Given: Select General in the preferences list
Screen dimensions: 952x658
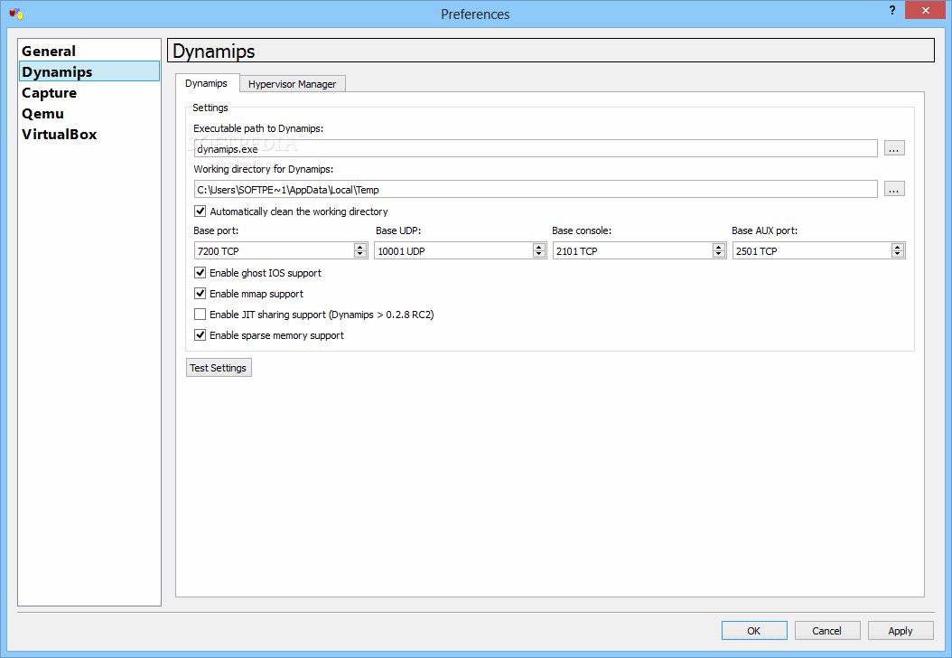Looking at the screenshot, I should (89, 51).
